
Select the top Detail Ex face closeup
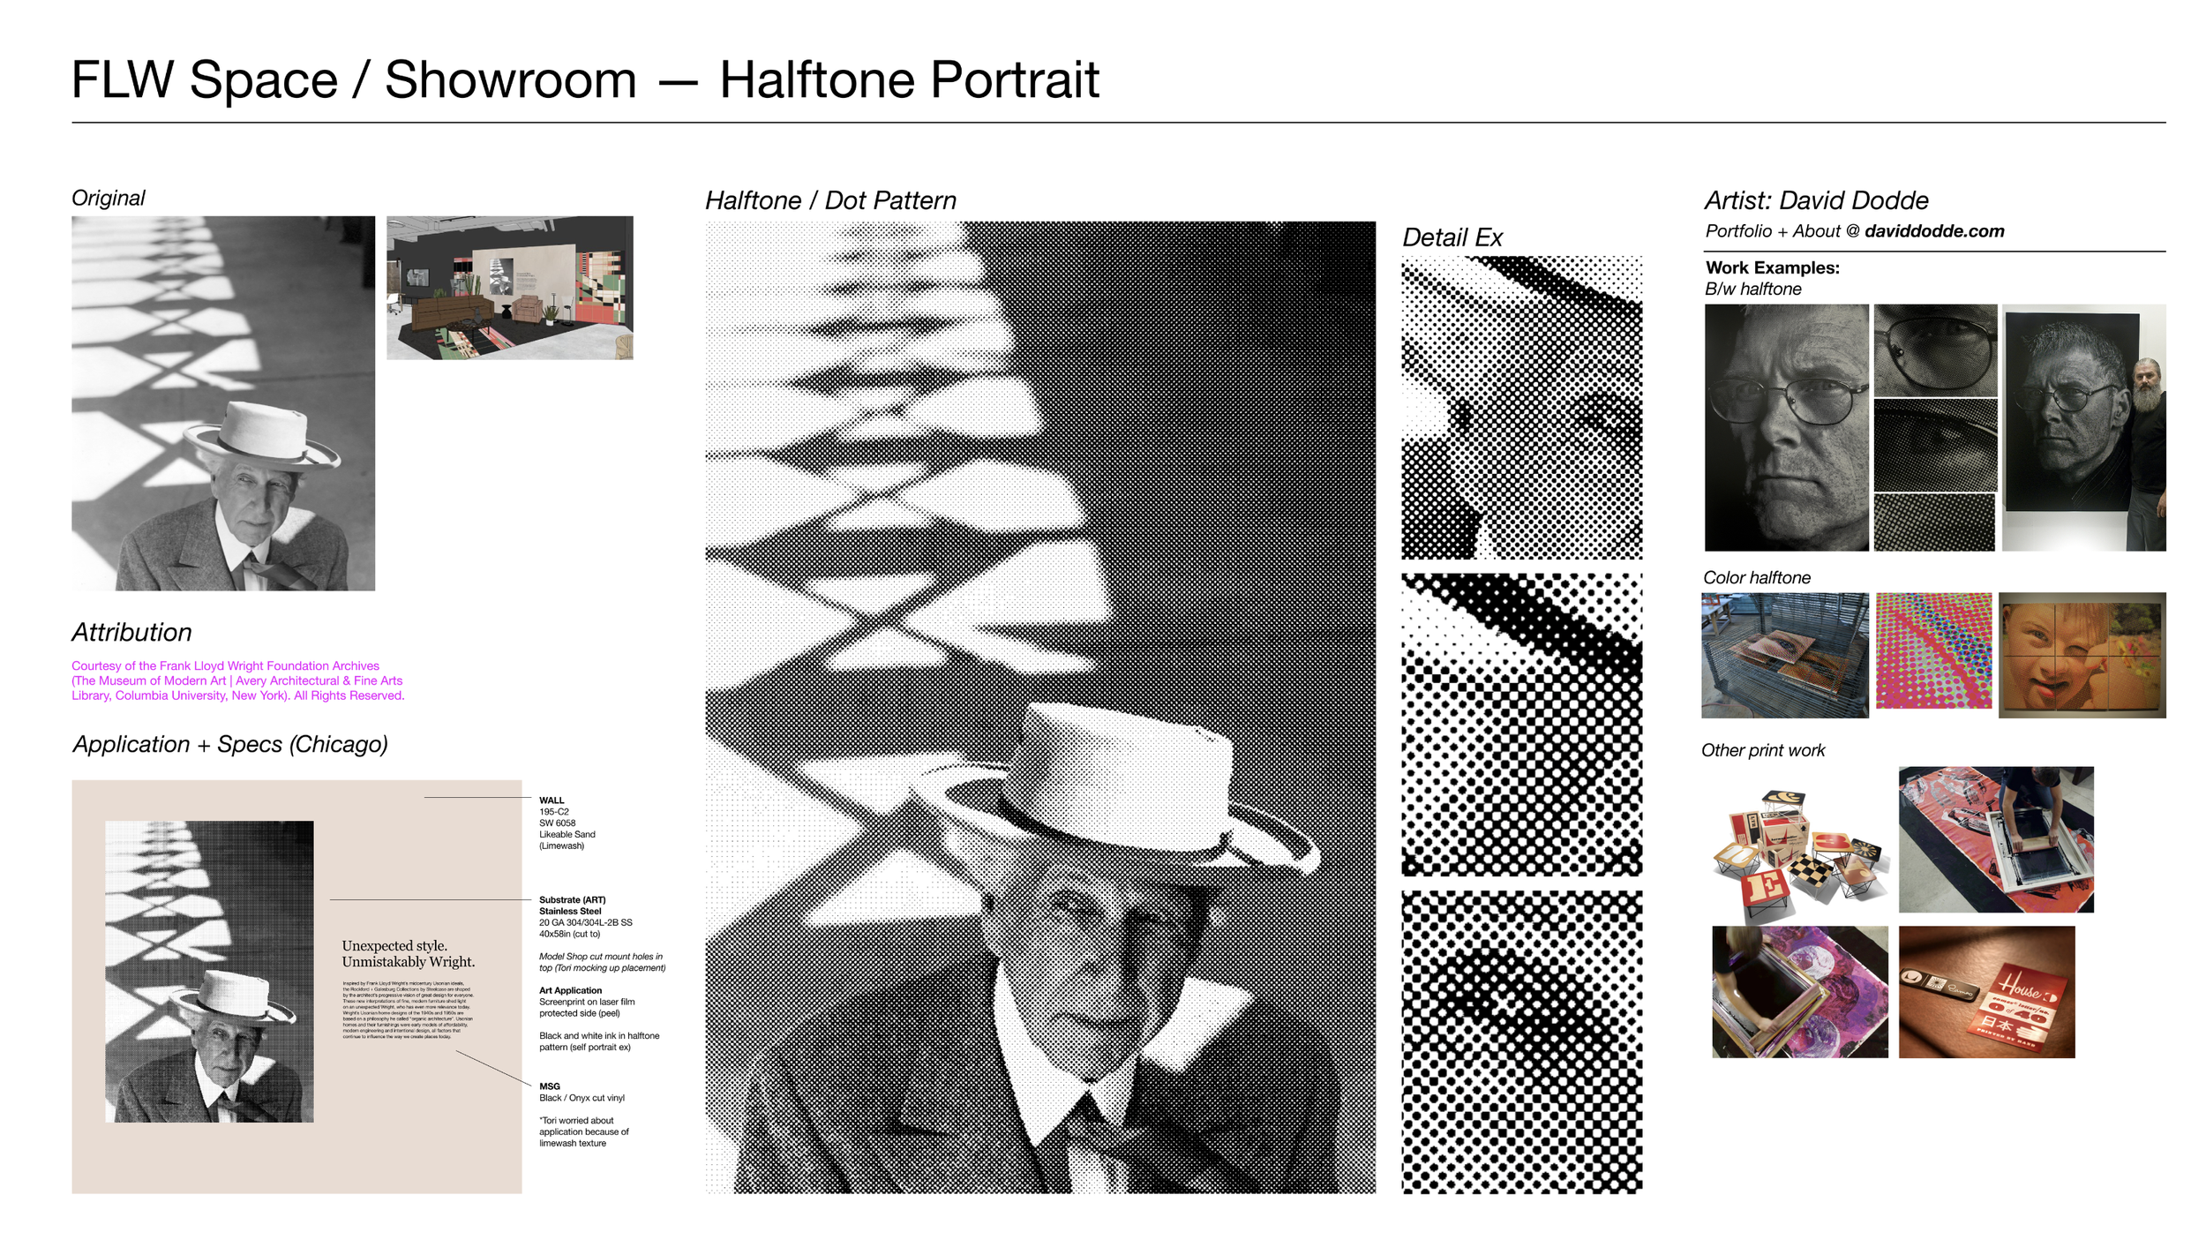tap(1521, 407)
